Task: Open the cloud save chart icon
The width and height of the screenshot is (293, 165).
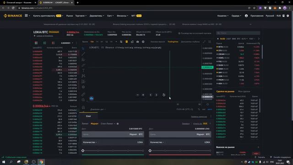Action: pos(92,99)
